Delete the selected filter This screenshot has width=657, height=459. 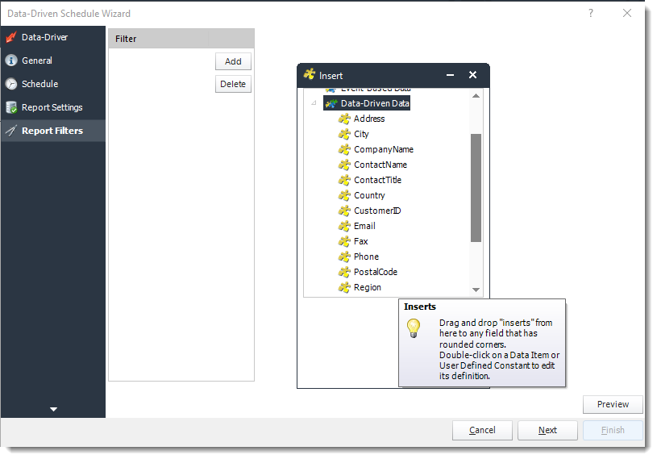233,84
